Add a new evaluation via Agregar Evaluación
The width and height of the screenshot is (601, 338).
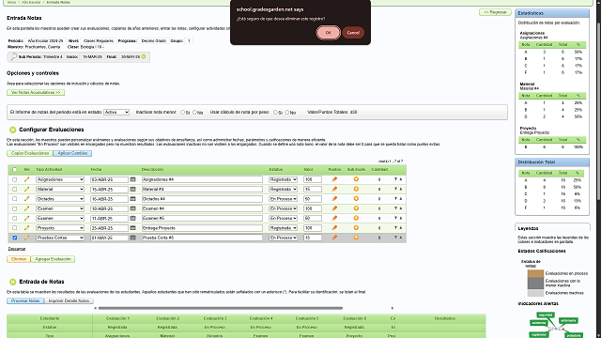pos(53,259)
